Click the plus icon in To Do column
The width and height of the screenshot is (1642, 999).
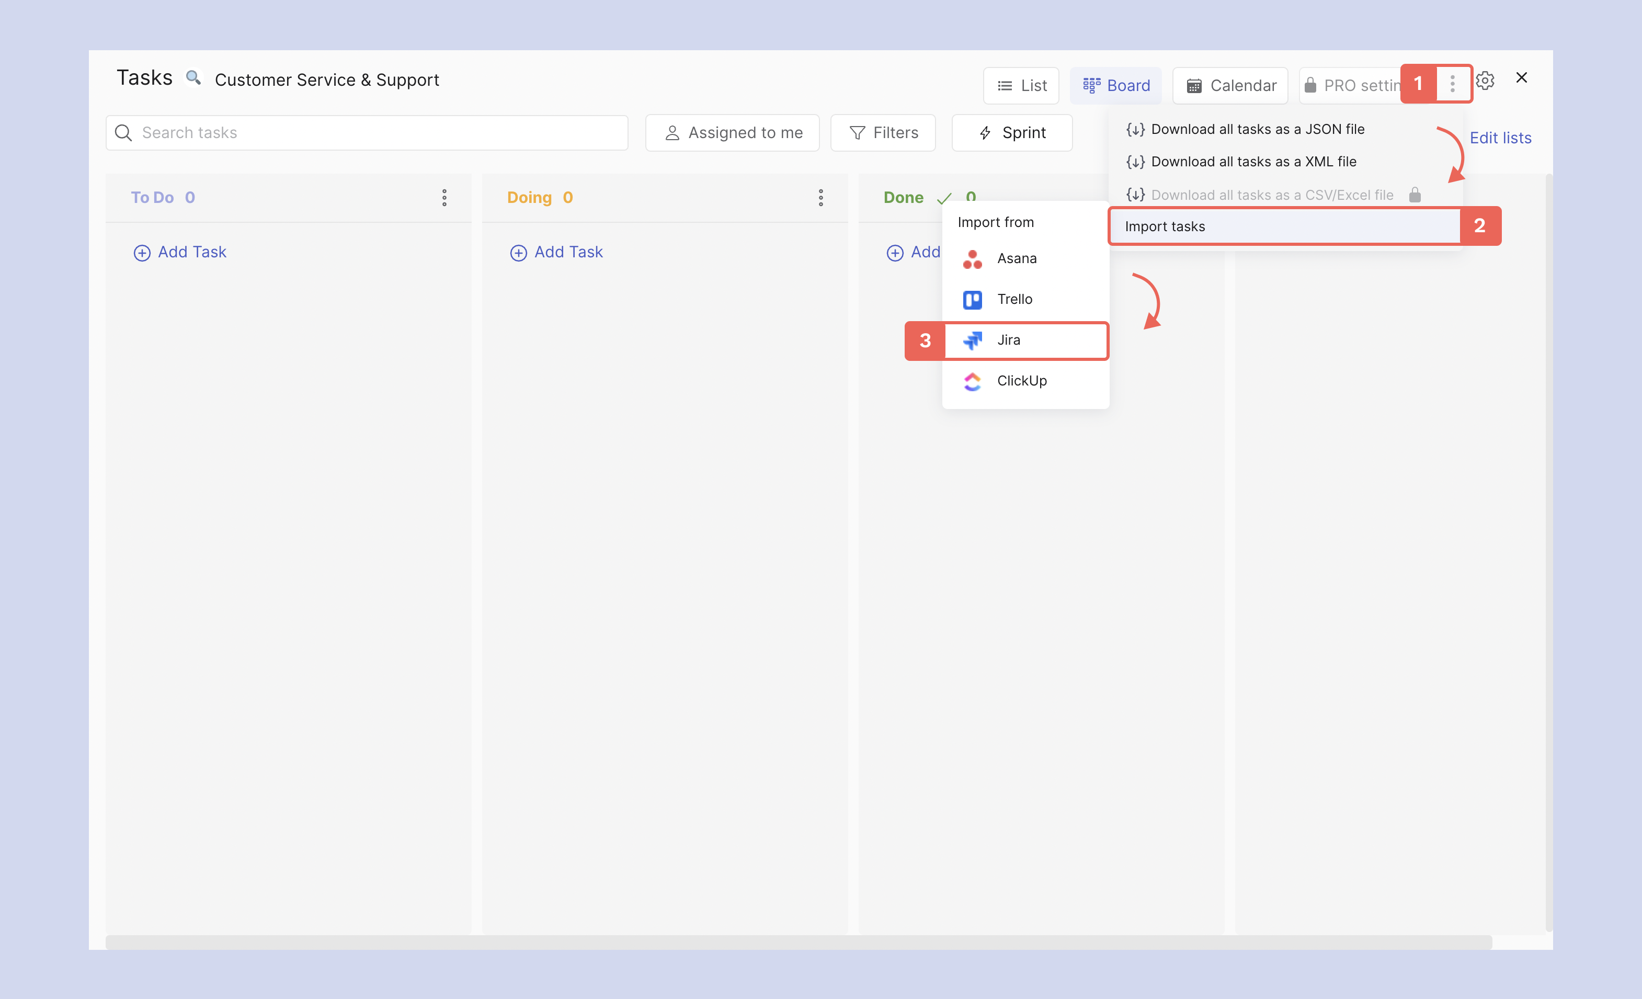(x=142, y=253)
